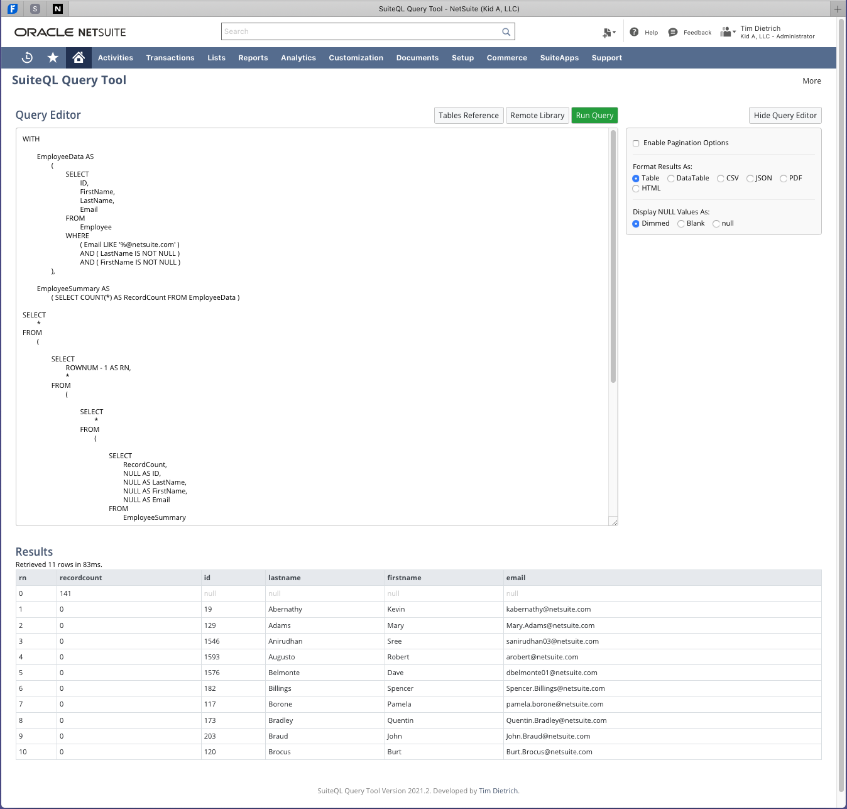Open the Recent Records clock icon
The width and height of the screenshot is (847, 809).
pos(27,58)
